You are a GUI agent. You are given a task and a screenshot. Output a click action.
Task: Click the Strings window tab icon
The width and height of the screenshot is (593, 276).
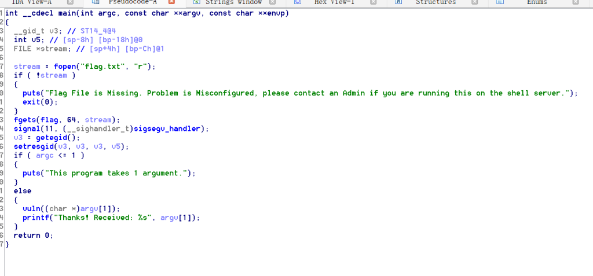pos(196,2)
